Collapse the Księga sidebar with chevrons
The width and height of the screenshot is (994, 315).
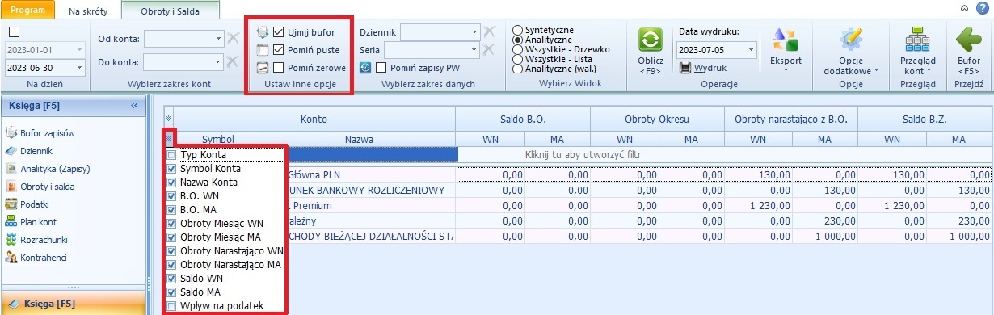coord(134,105)
